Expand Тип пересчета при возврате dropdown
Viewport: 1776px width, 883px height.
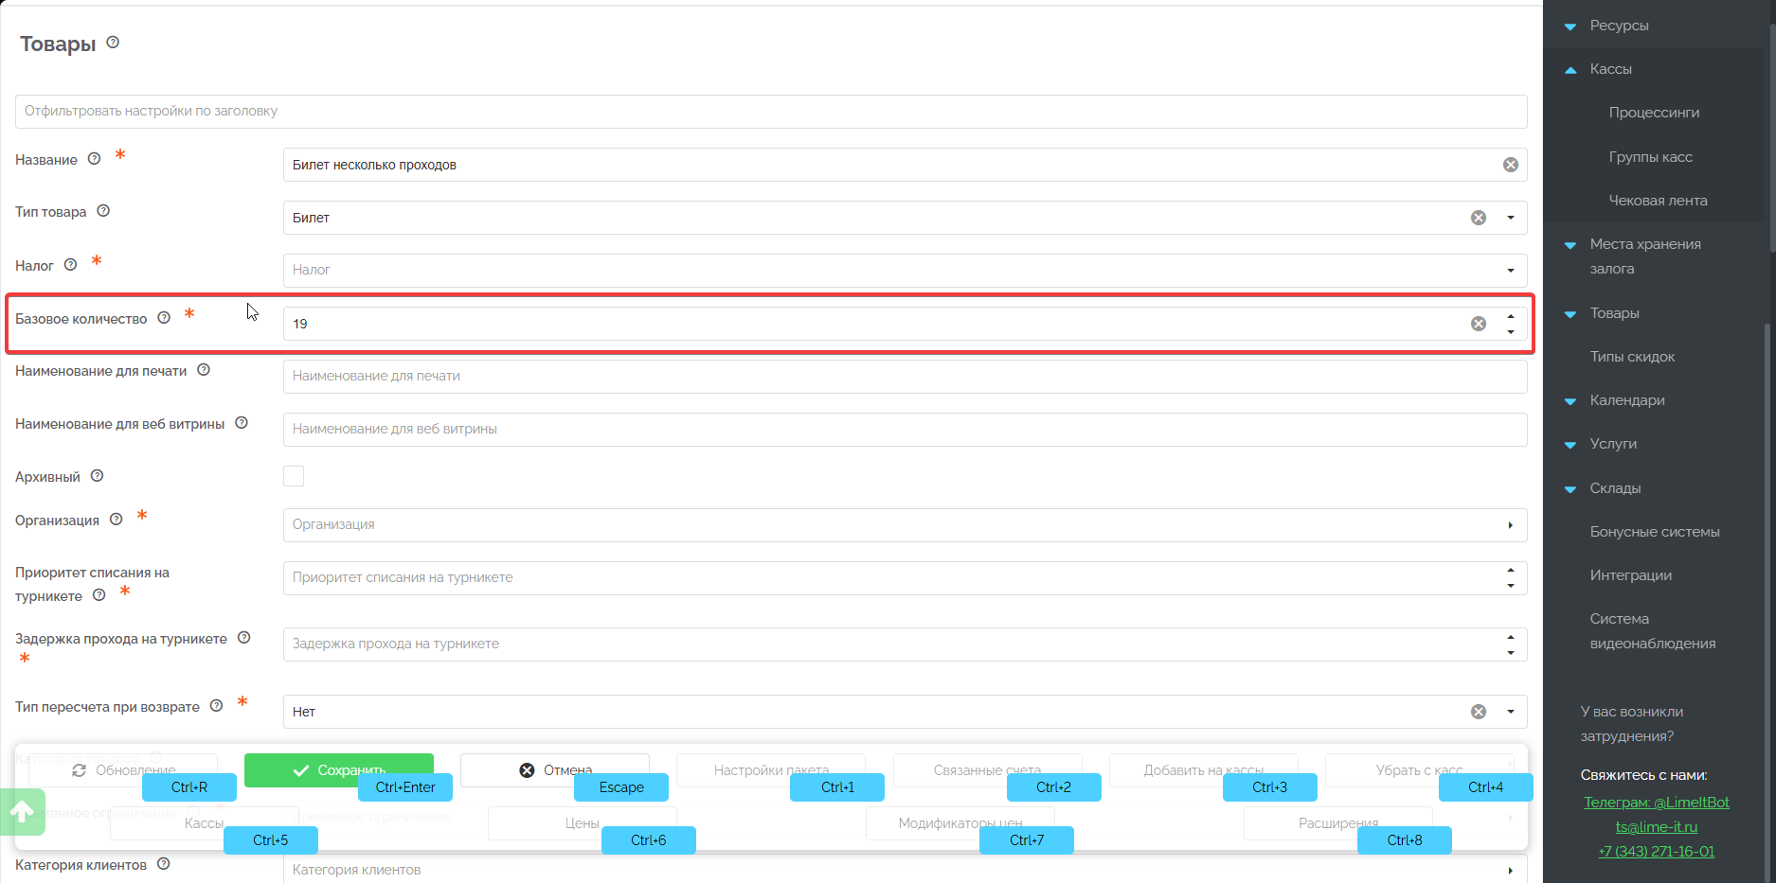(1510, 712)
